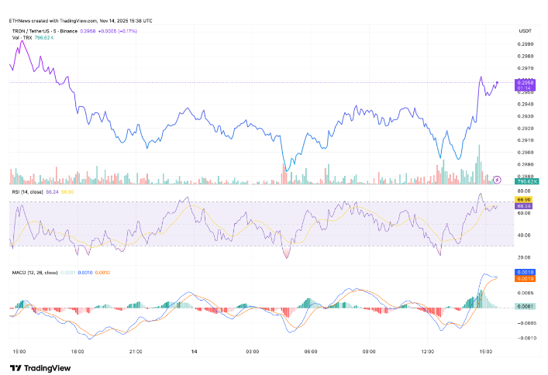Viewport: 548px width, 375px height.
Task: Click the purple RSI value tag 66.24
Action: [x=523, y=206]
